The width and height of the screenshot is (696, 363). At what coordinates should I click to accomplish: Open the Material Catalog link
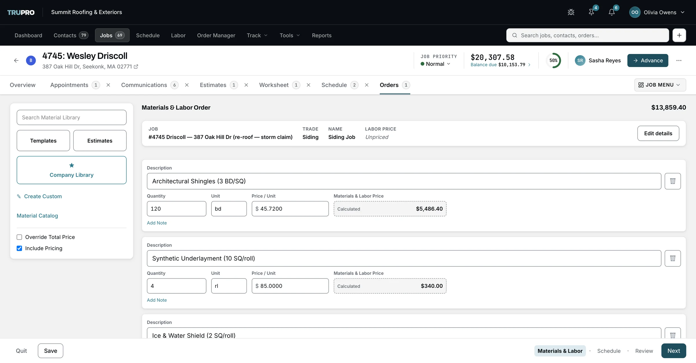(37, 216)
